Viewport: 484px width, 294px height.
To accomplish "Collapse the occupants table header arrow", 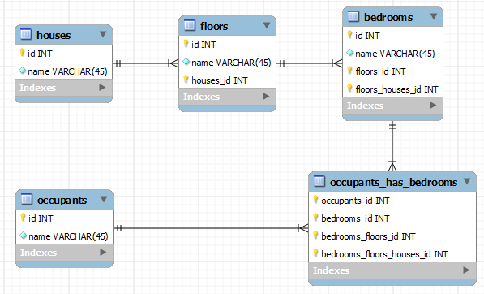I will pos(104,200).
